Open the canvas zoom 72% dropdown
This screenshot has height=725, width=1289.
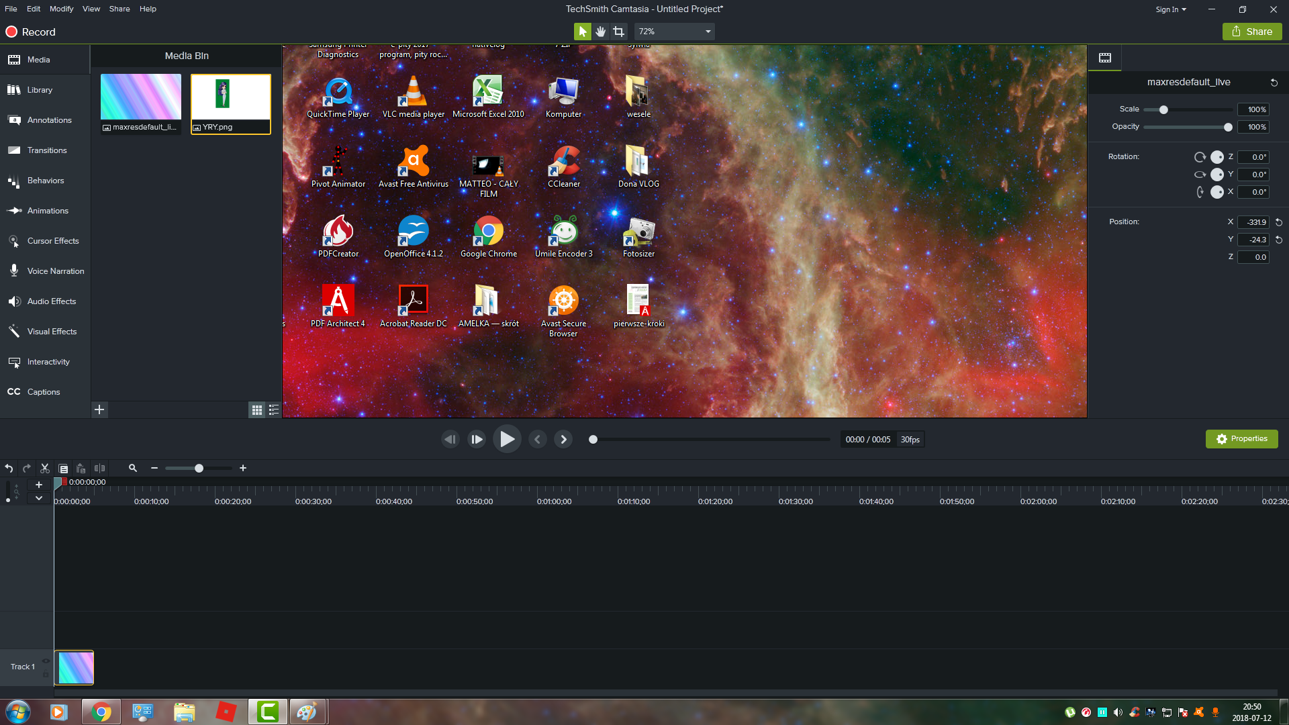(708, 32)
